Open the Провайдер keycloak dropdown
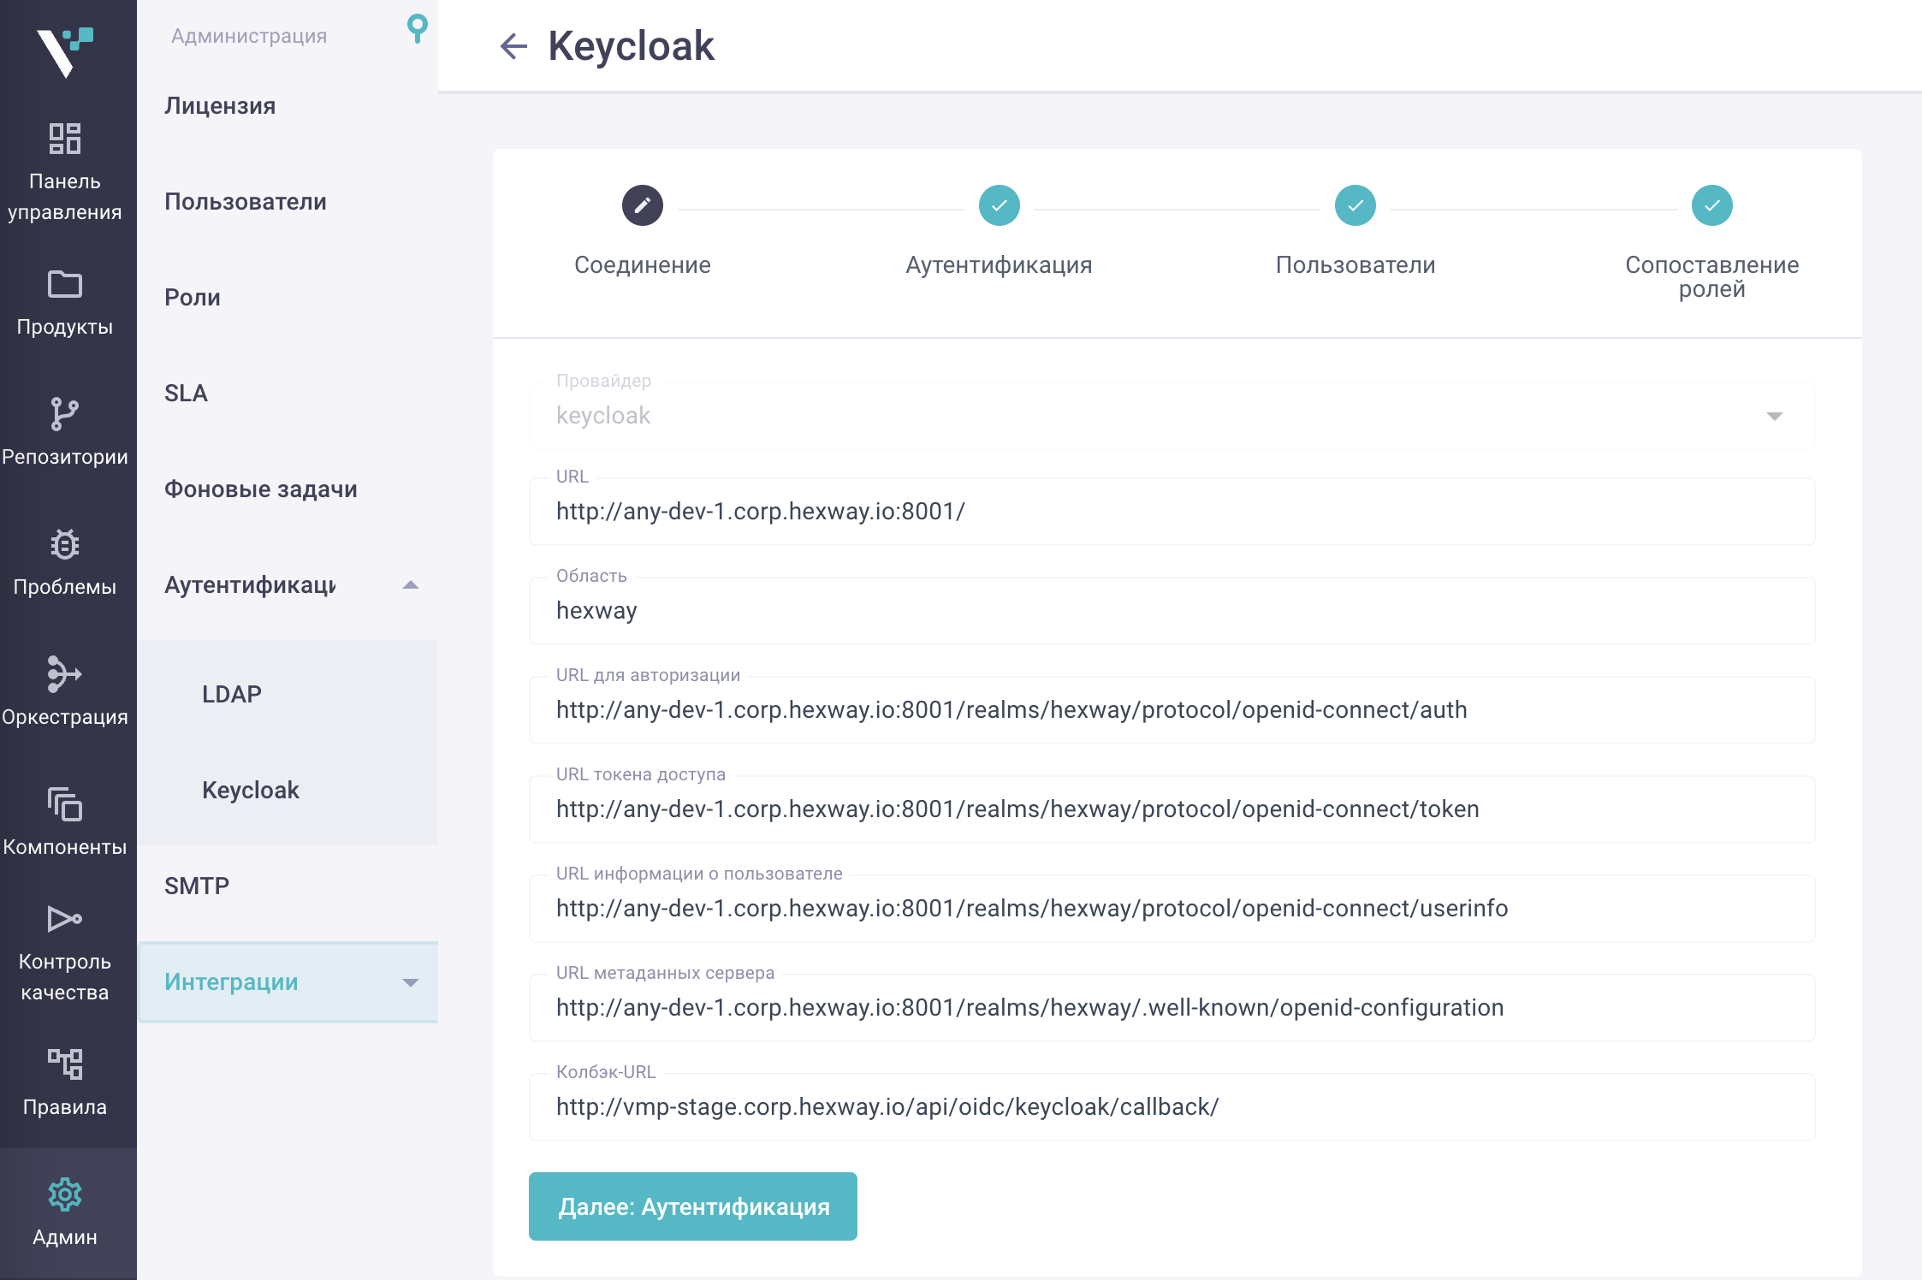1922x1280 pixels. coord(1171,416)
